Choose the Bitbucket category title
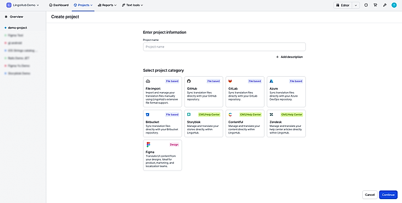The width and height of the screenshot is (402, 203). [x=152, y=122]
